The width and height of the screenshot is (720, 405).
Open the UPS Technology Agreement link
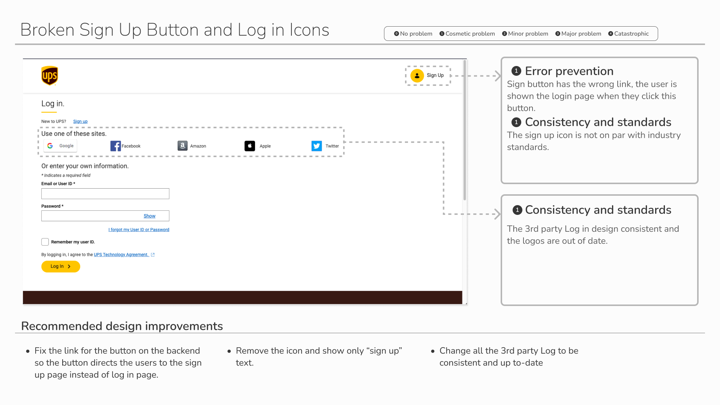pyautogui.click(x=121, y=255)
